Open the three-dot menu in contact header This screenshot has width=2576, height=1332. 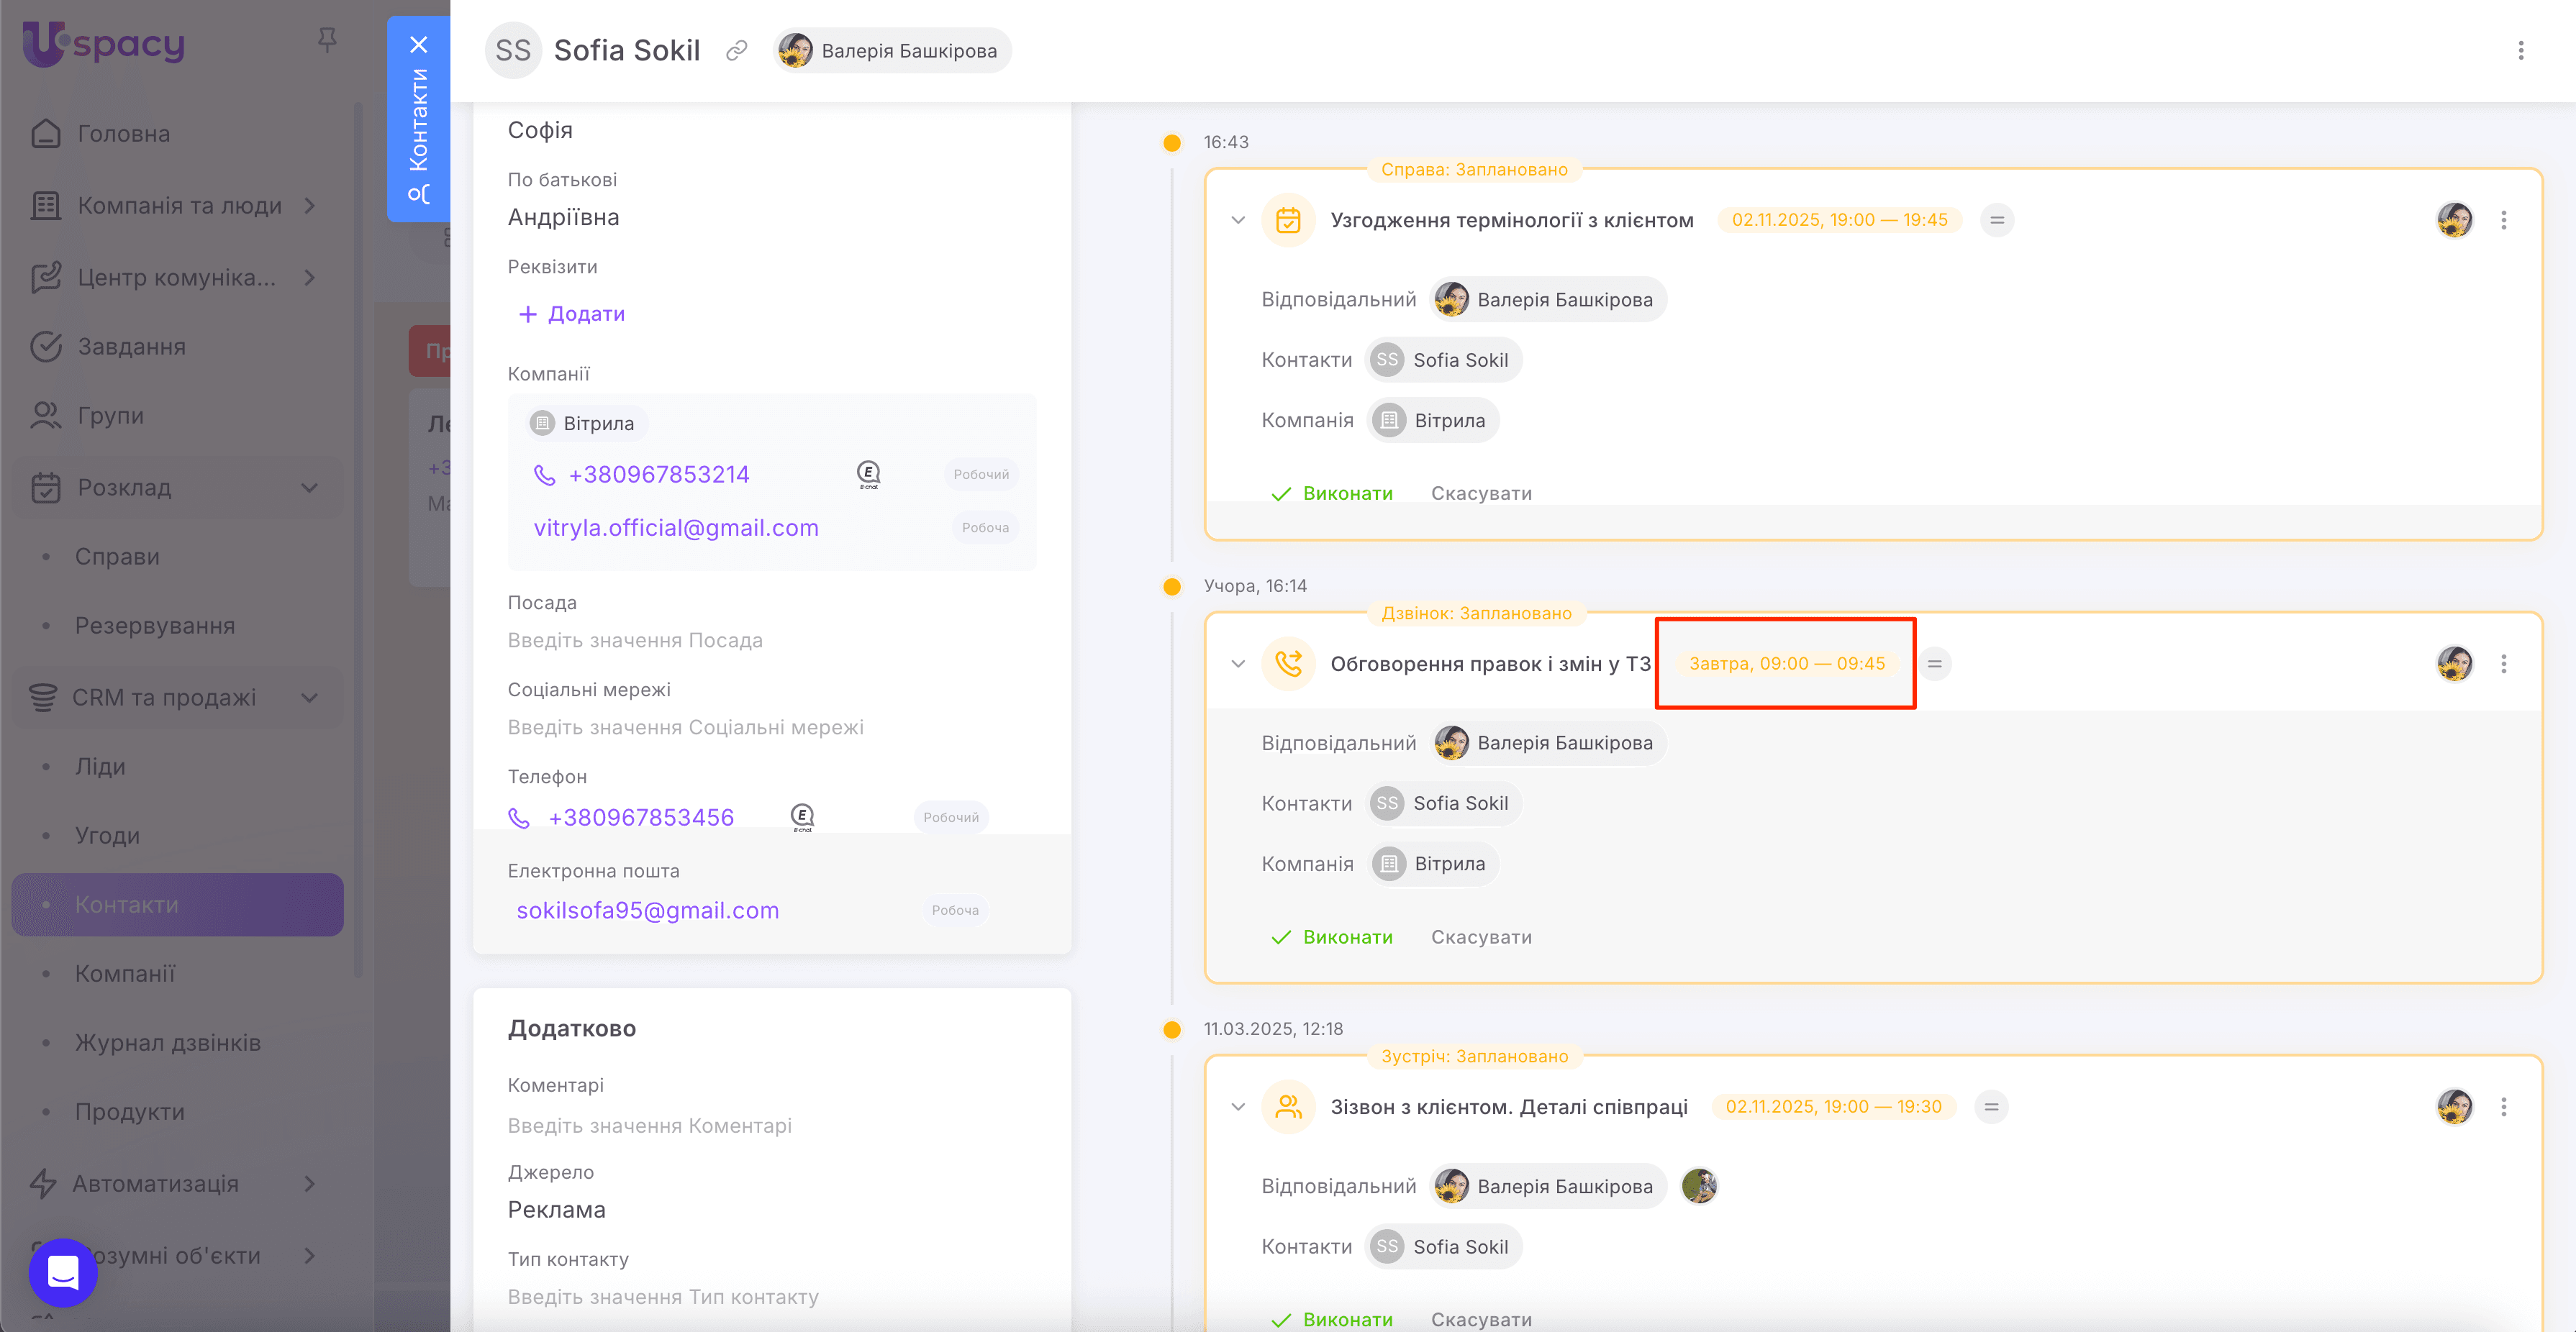(2521, 51)
